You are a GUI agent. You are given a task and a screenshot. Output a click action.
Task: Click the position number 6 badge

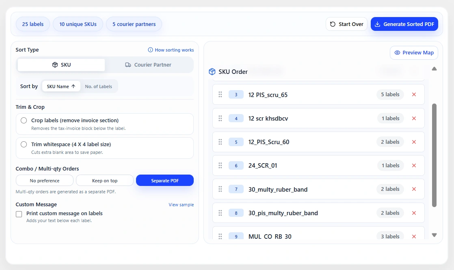tap(236, 166)
